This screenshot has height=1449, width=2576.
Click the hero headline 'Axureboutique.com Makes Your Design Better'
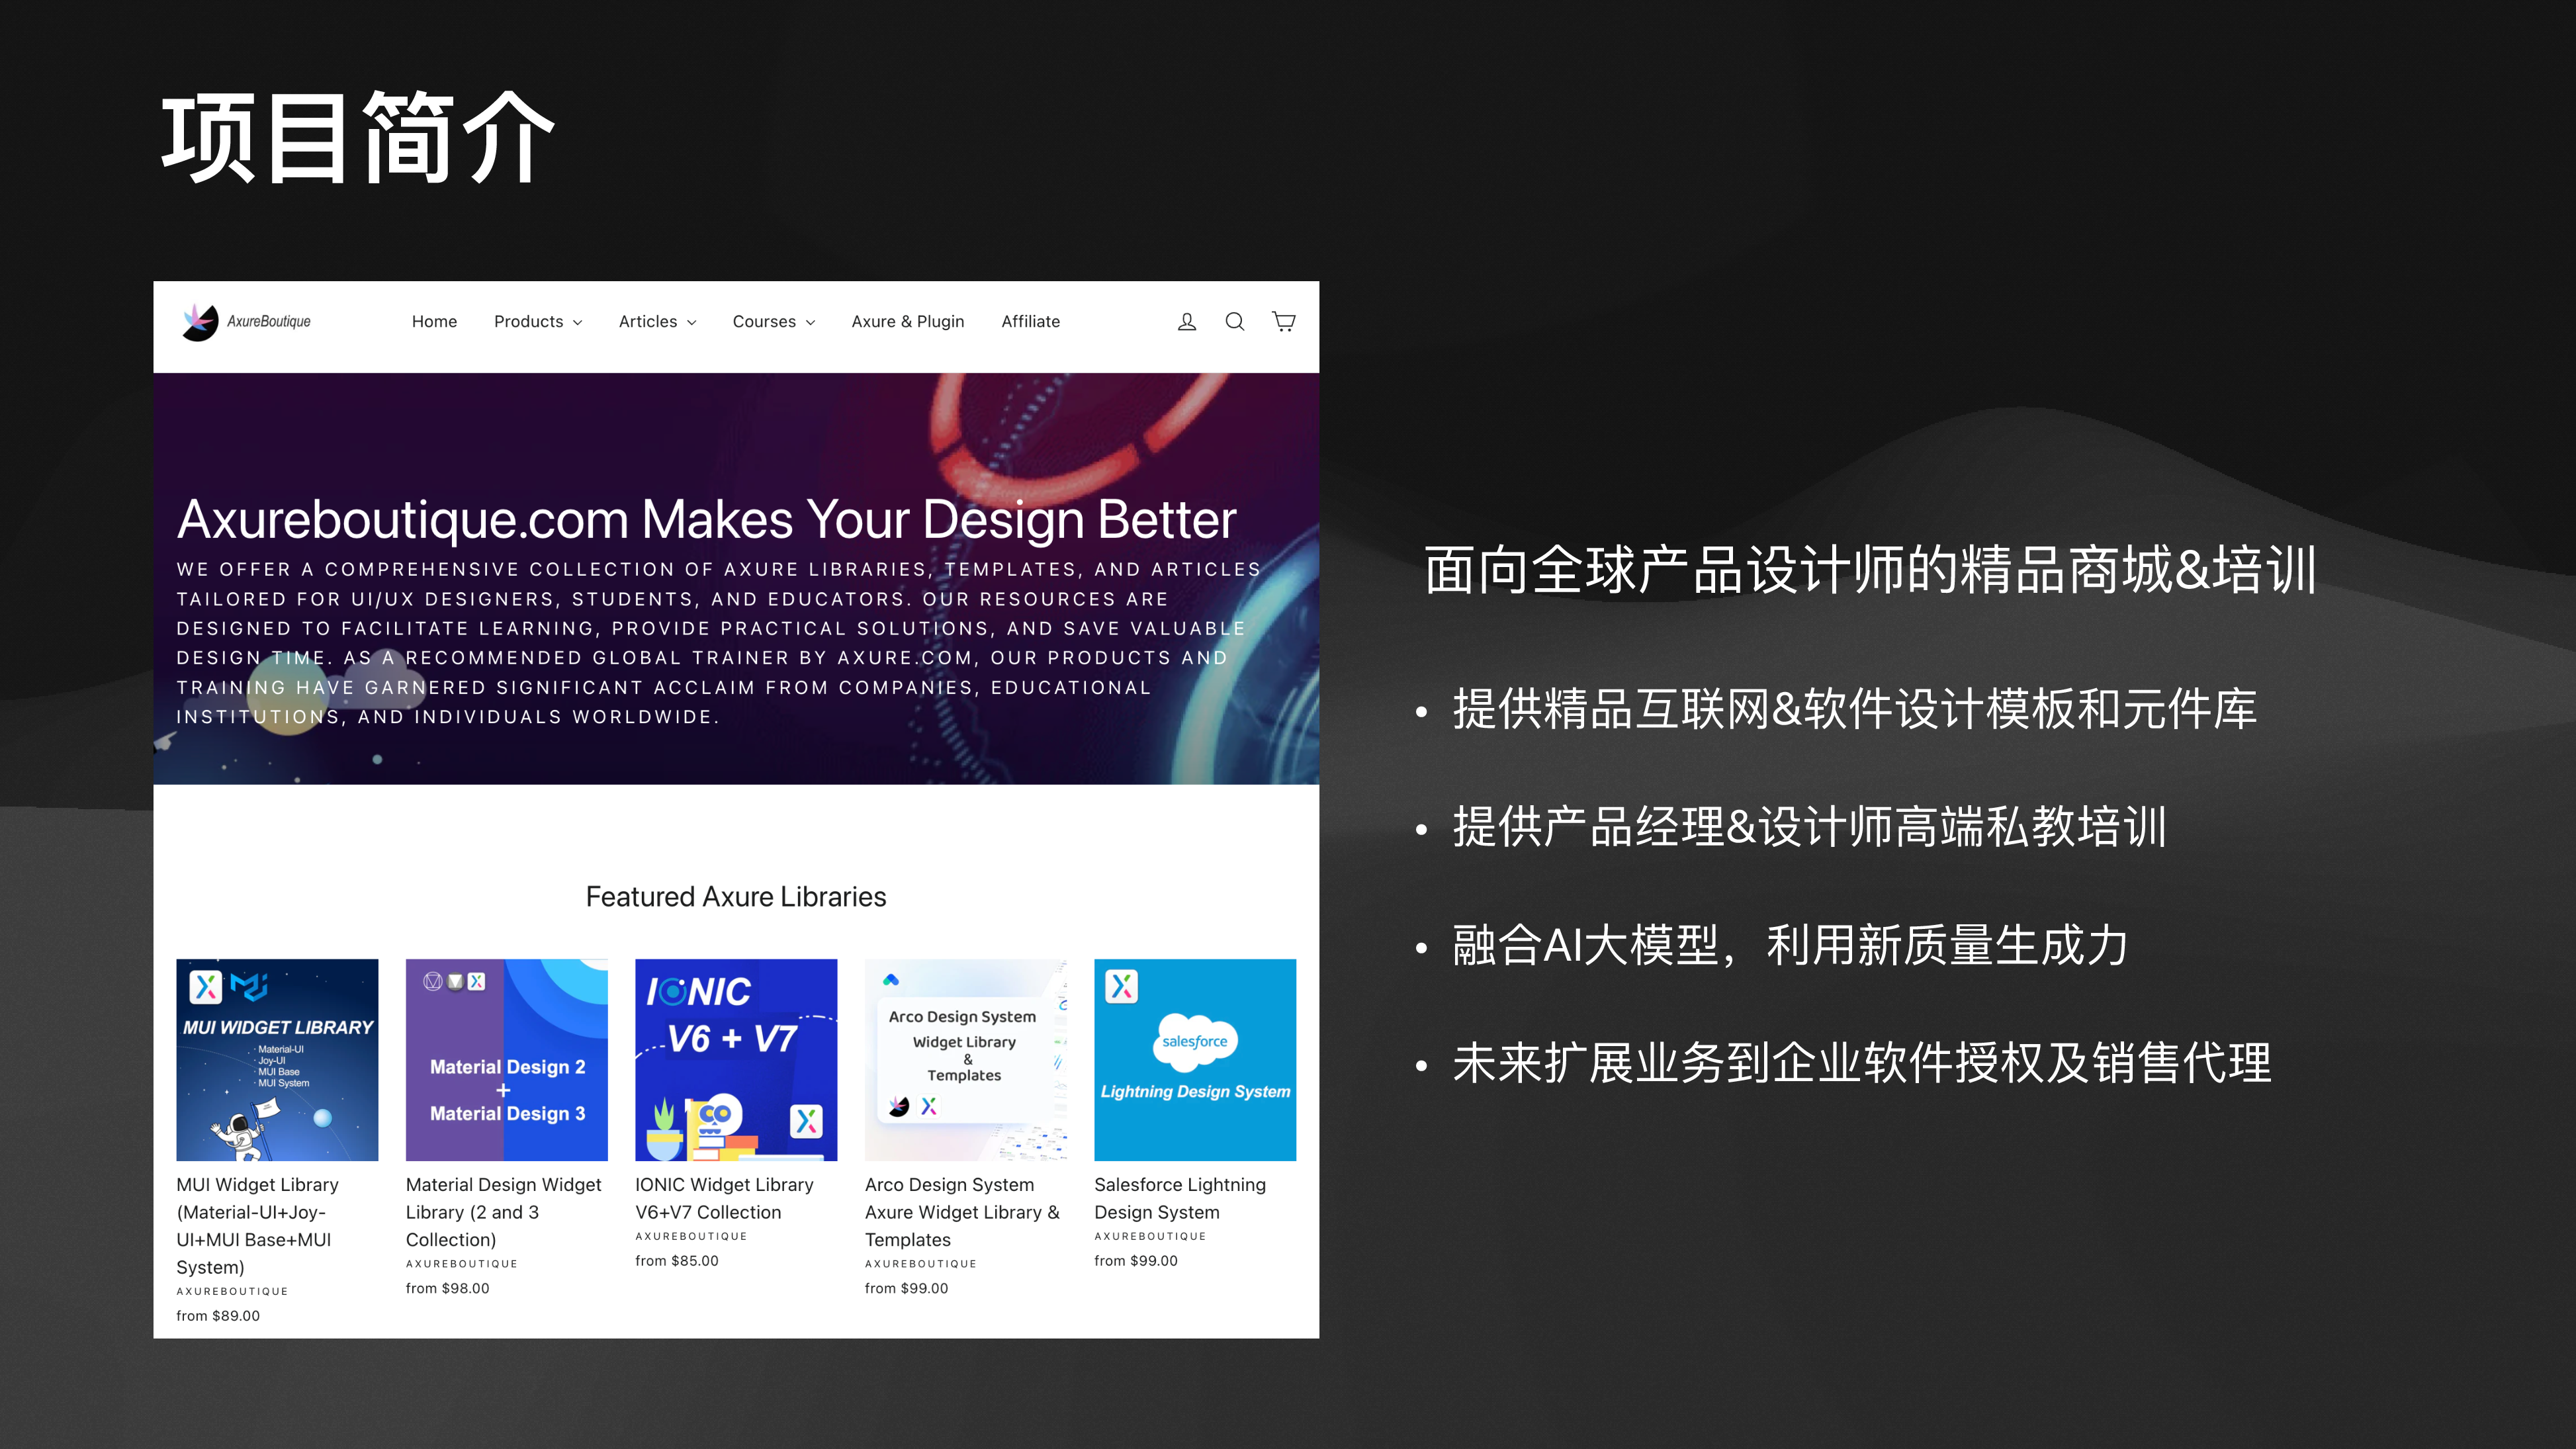pos(706,519)
